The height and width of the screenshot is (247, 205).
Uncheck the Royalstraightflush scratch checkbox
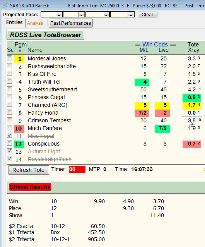(x=9, y=158)
